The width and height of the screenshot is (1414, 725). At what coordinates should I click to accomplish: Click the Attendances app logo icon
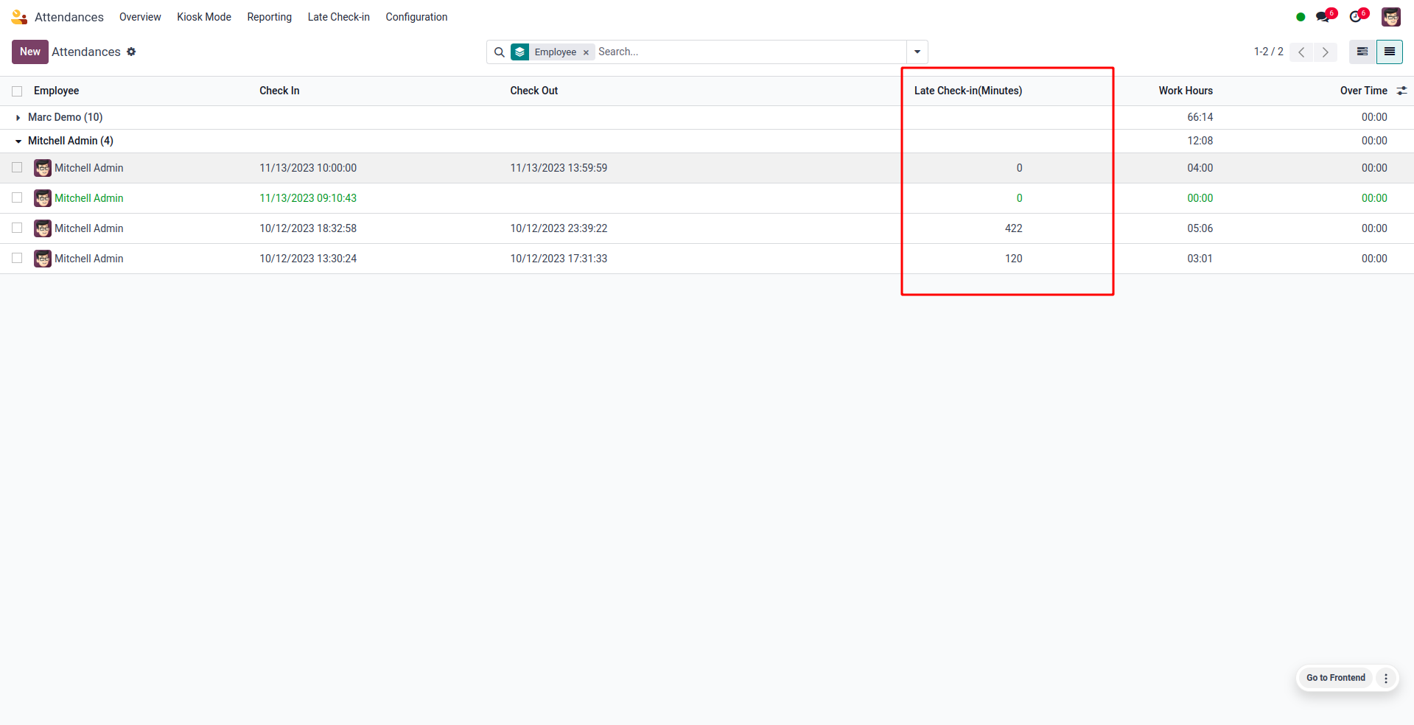(x=19, y=17)
